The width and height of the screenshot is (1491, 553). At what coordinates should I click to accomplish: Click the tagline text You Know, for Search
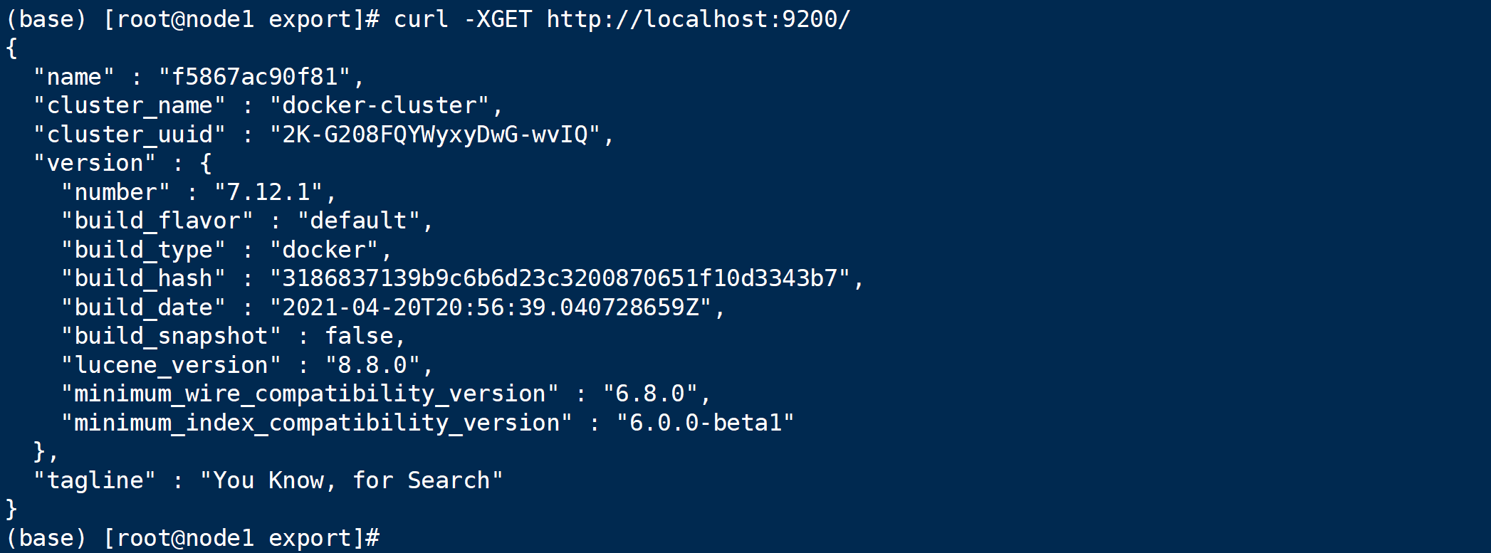tap(352, 480)
